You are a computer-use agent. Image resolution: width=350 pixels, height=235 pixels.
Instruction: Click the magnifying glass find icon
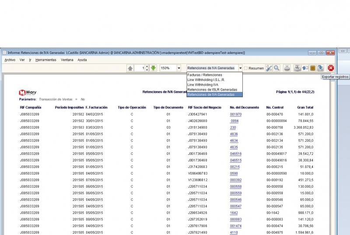click(277, 68)
